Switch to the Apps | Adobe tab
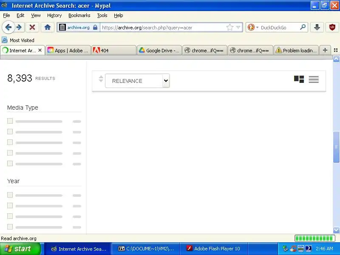Image resolution: width=340 pixels, height=255 pixels. 68,51
